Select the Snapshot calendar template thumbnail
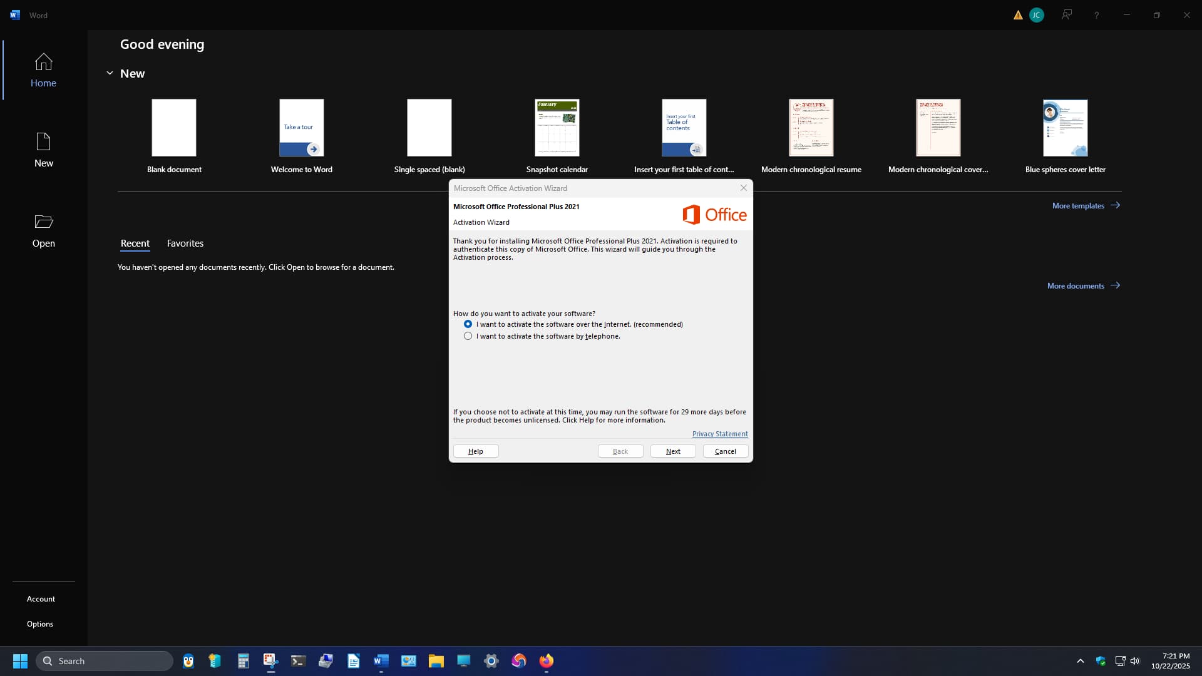The height and width of the screenshot is (676, 1202). (x=557, y=128)
